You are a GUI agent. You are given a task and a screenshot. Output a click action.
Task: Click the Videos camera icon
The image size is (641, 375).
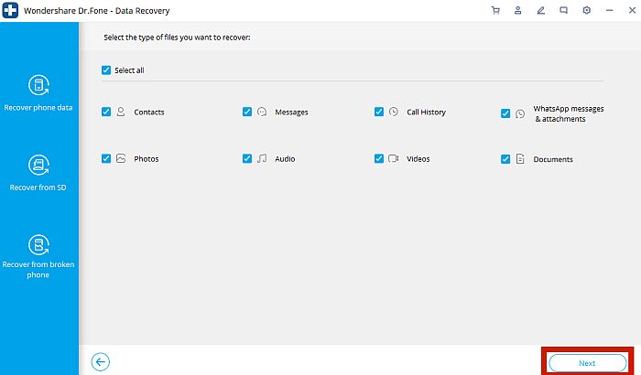(393, 158)
